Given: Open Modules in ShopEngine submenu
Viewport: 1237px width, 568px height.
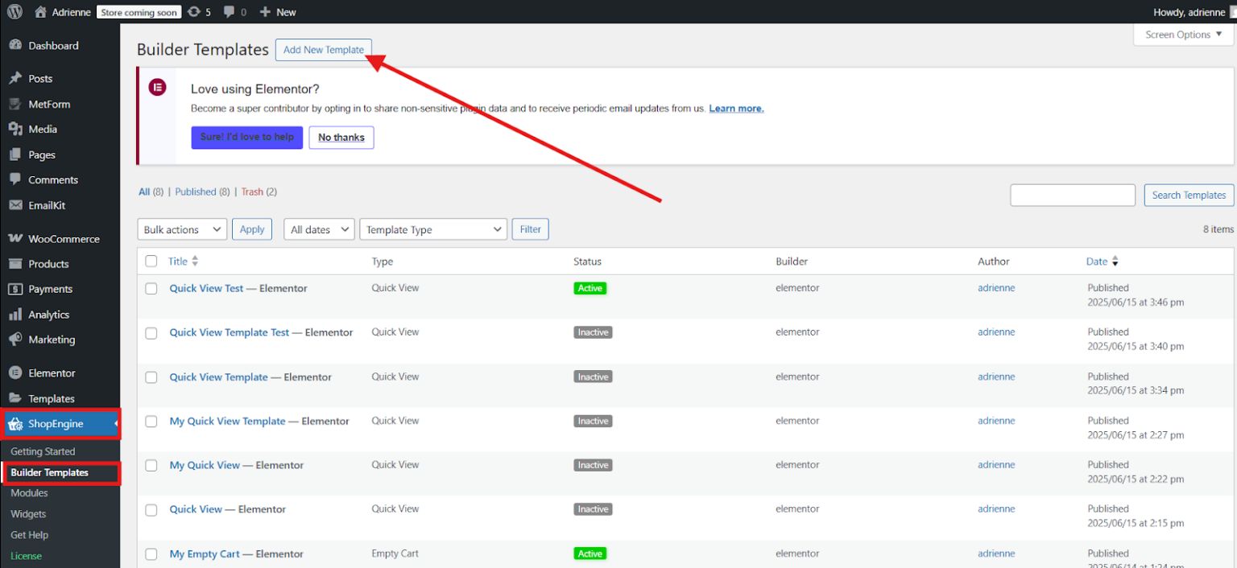Looking at the screenshot, I should [29, 493].
